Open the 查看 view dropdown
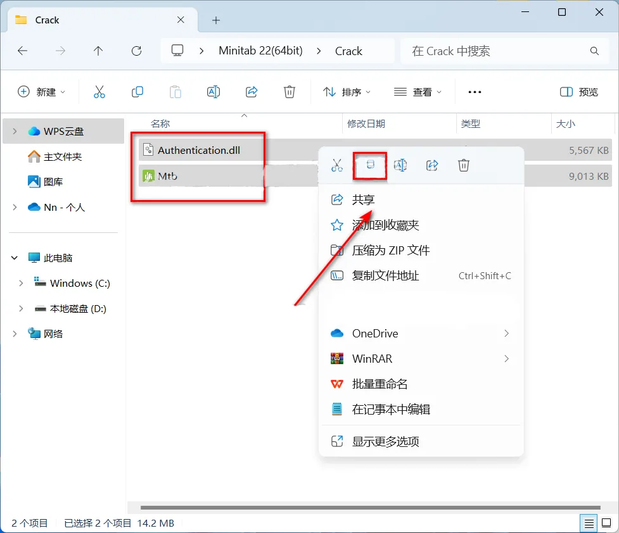 coord(418,92)
